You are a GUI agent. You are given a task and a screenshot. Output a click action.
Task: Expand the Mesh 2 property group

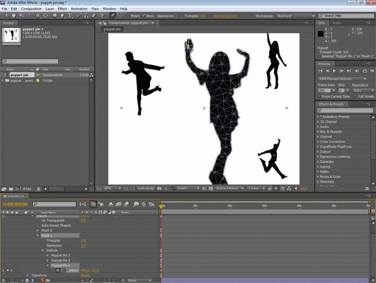38,230
